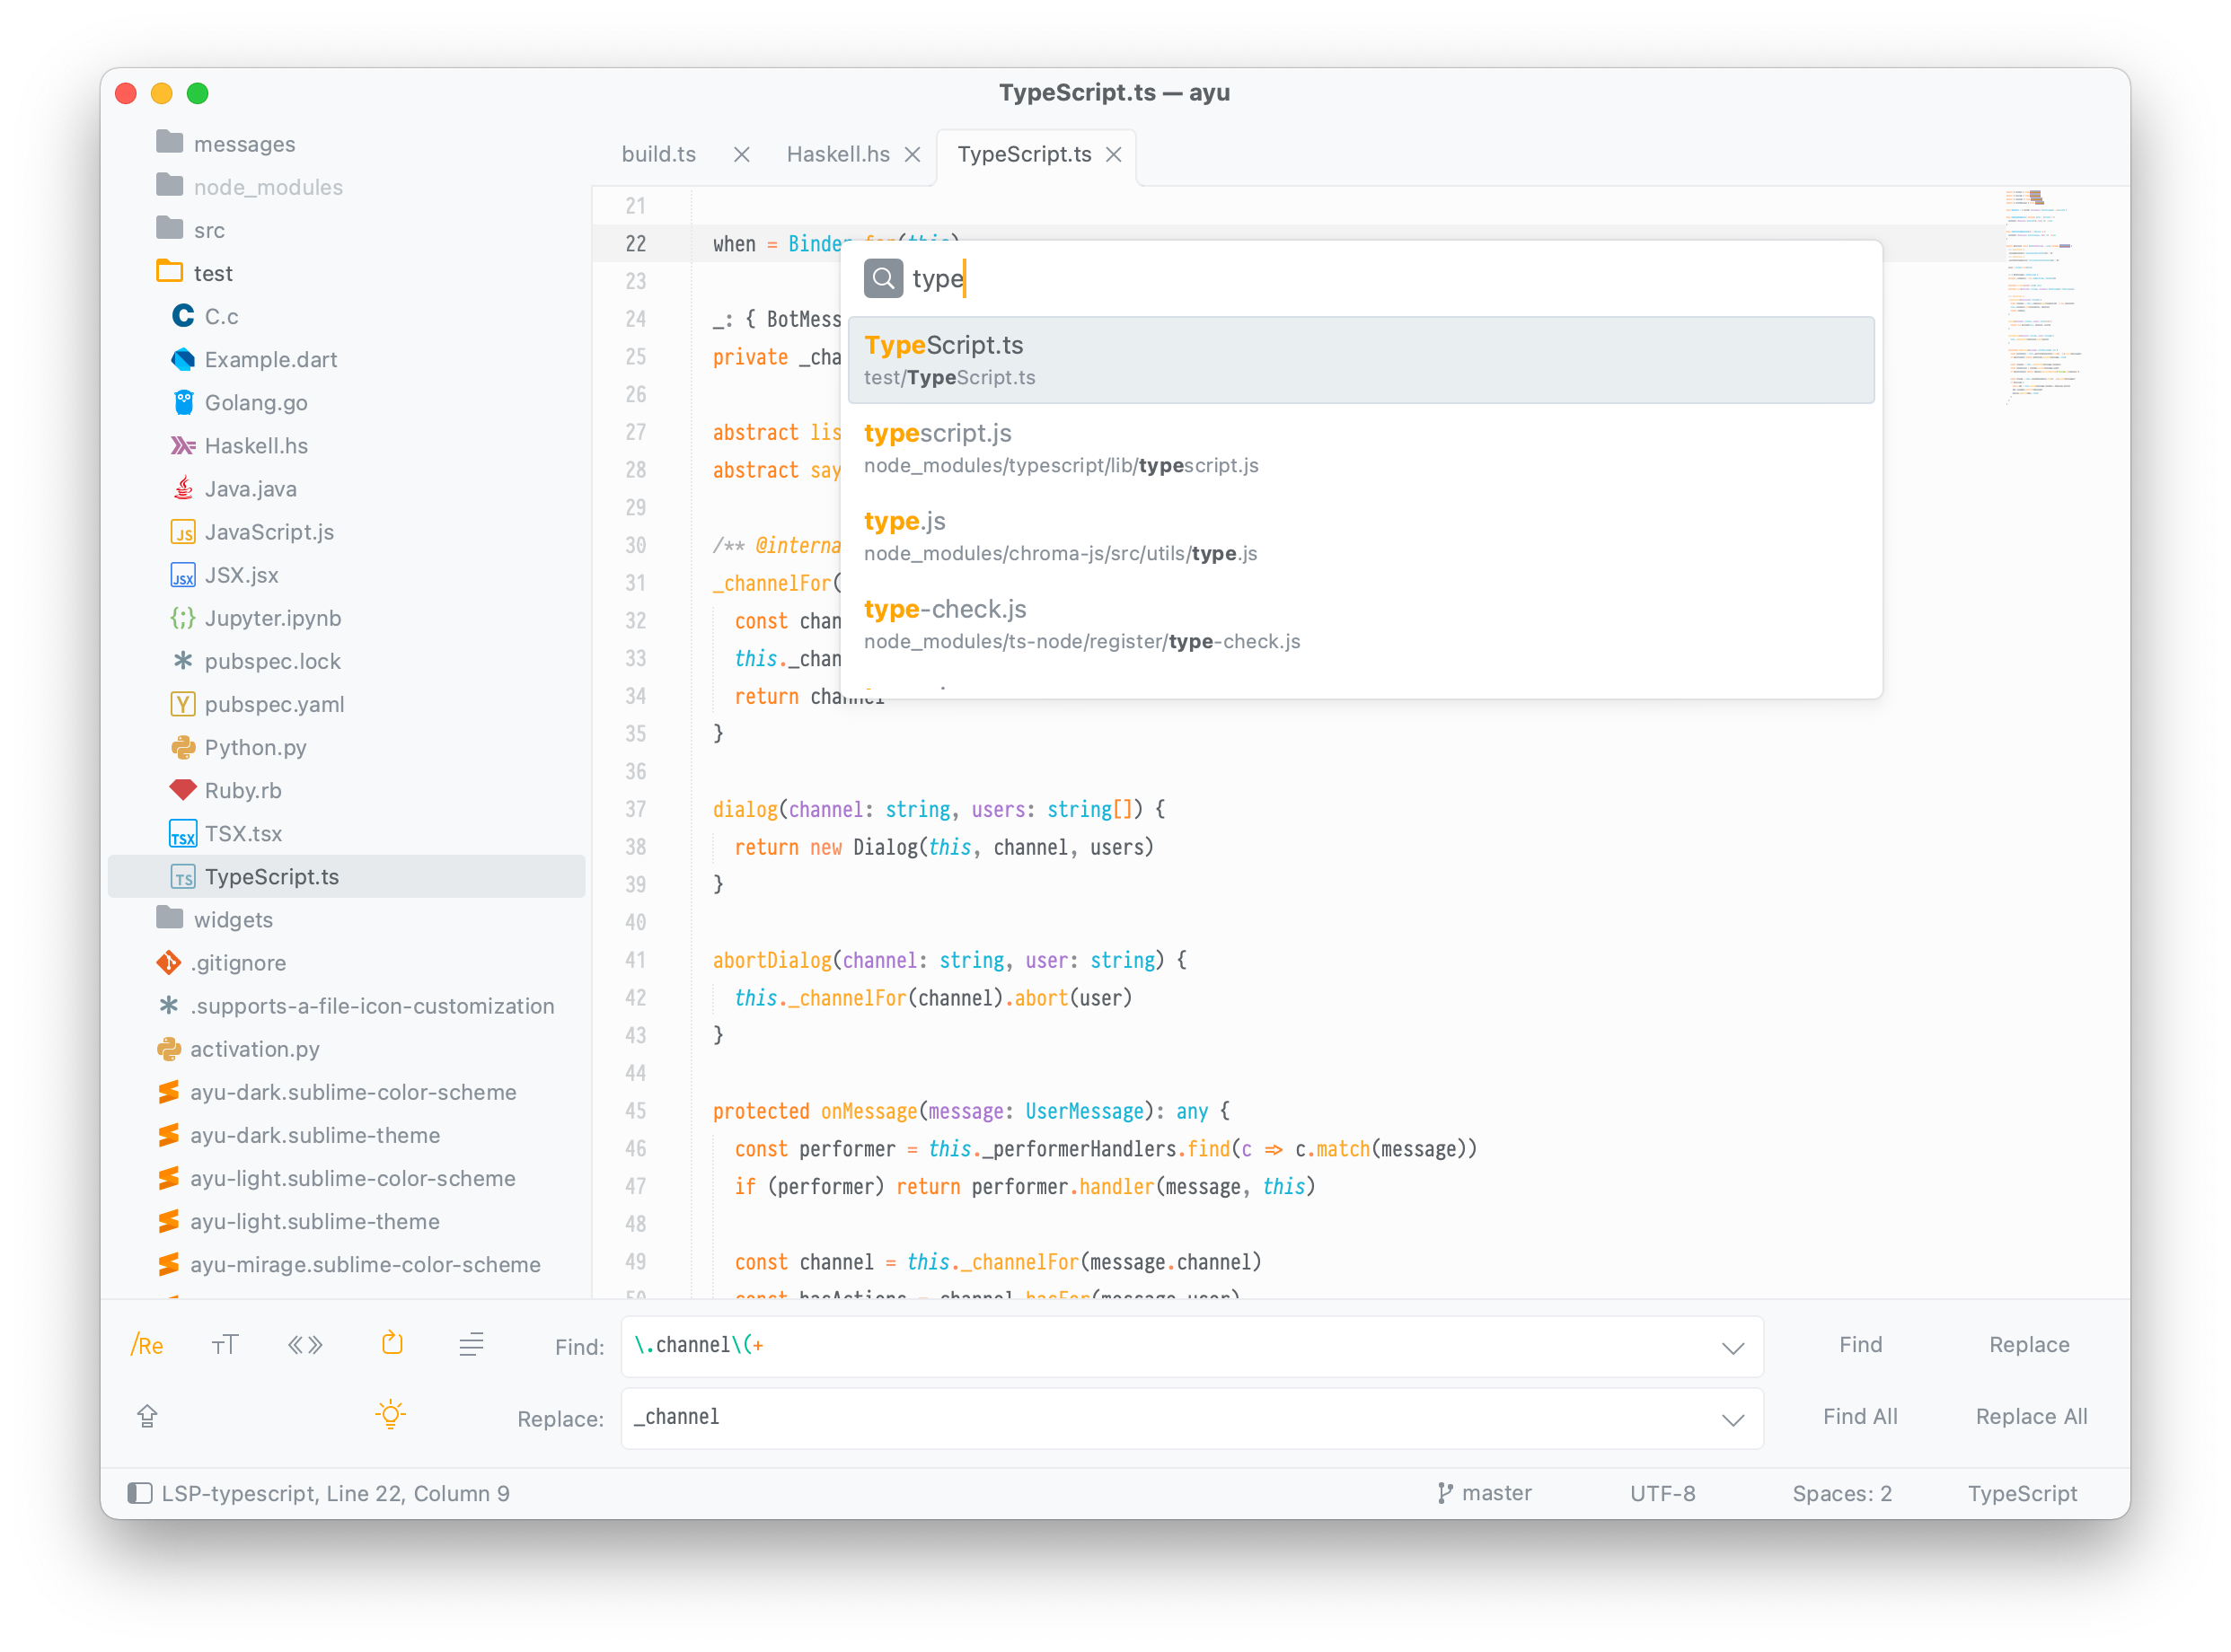The width and height of the screenshot is (2231, 1652).
Task: Toggle case sensitive search option
Action: (225, 1345)
